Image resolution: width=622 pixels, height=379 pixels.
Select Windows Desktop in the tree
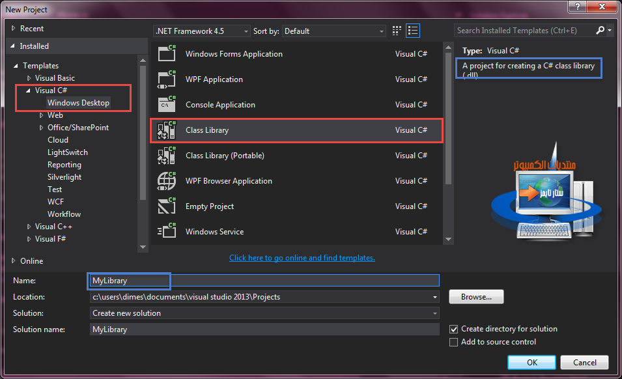[x=78, y=103]
